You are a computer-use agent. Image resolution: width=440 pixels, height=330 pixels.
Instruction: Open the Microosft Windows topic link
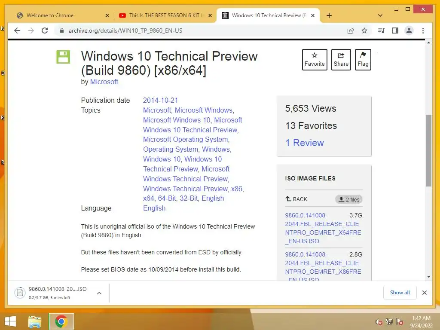pos(203,110)
